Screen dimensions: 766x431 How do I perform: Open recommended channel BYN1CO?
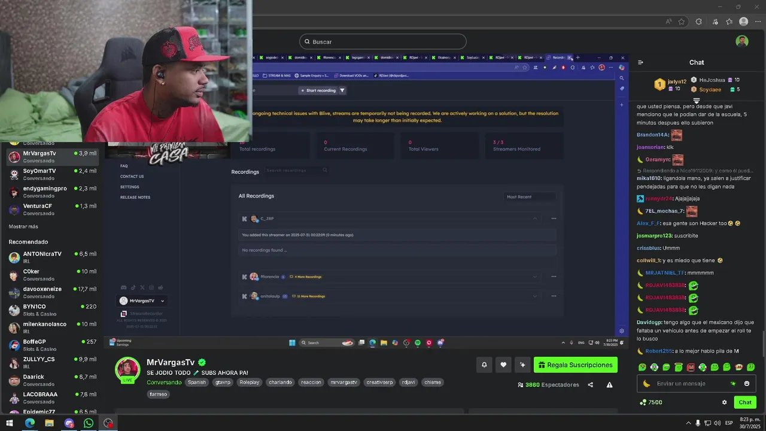click(x=52, y=310)
